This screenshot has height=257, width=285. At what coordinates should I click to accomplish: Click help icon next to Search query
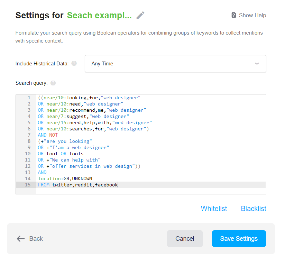point(53,83)
